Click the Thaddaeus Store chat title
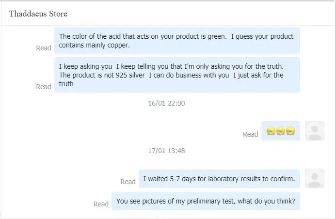This screenshot has width=336, height=219. tap(38, 14)
